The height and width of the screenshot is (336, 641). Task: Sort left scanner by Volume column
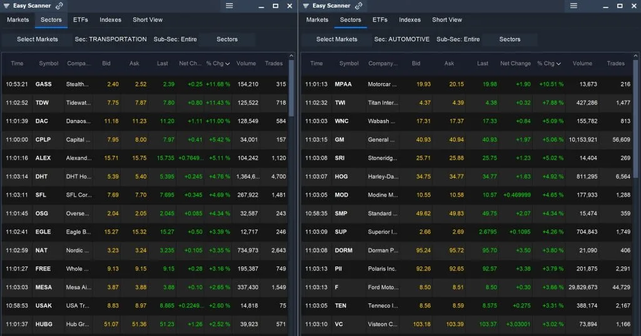tap(246, 63)
